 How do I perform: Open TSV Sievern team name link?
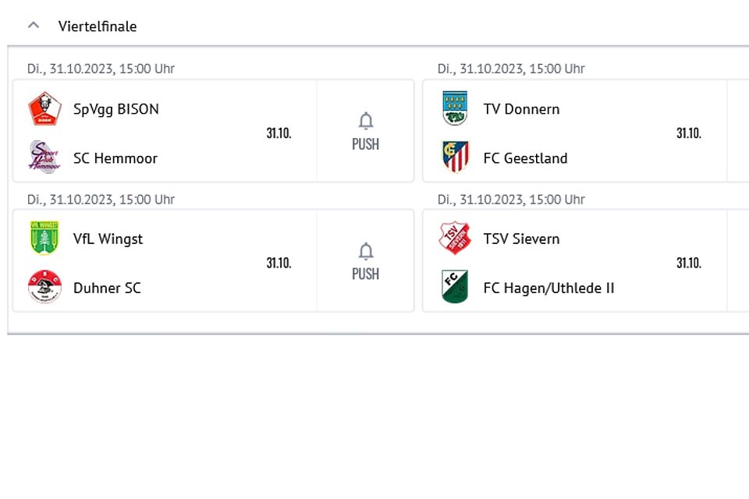[x=521, y=239]
